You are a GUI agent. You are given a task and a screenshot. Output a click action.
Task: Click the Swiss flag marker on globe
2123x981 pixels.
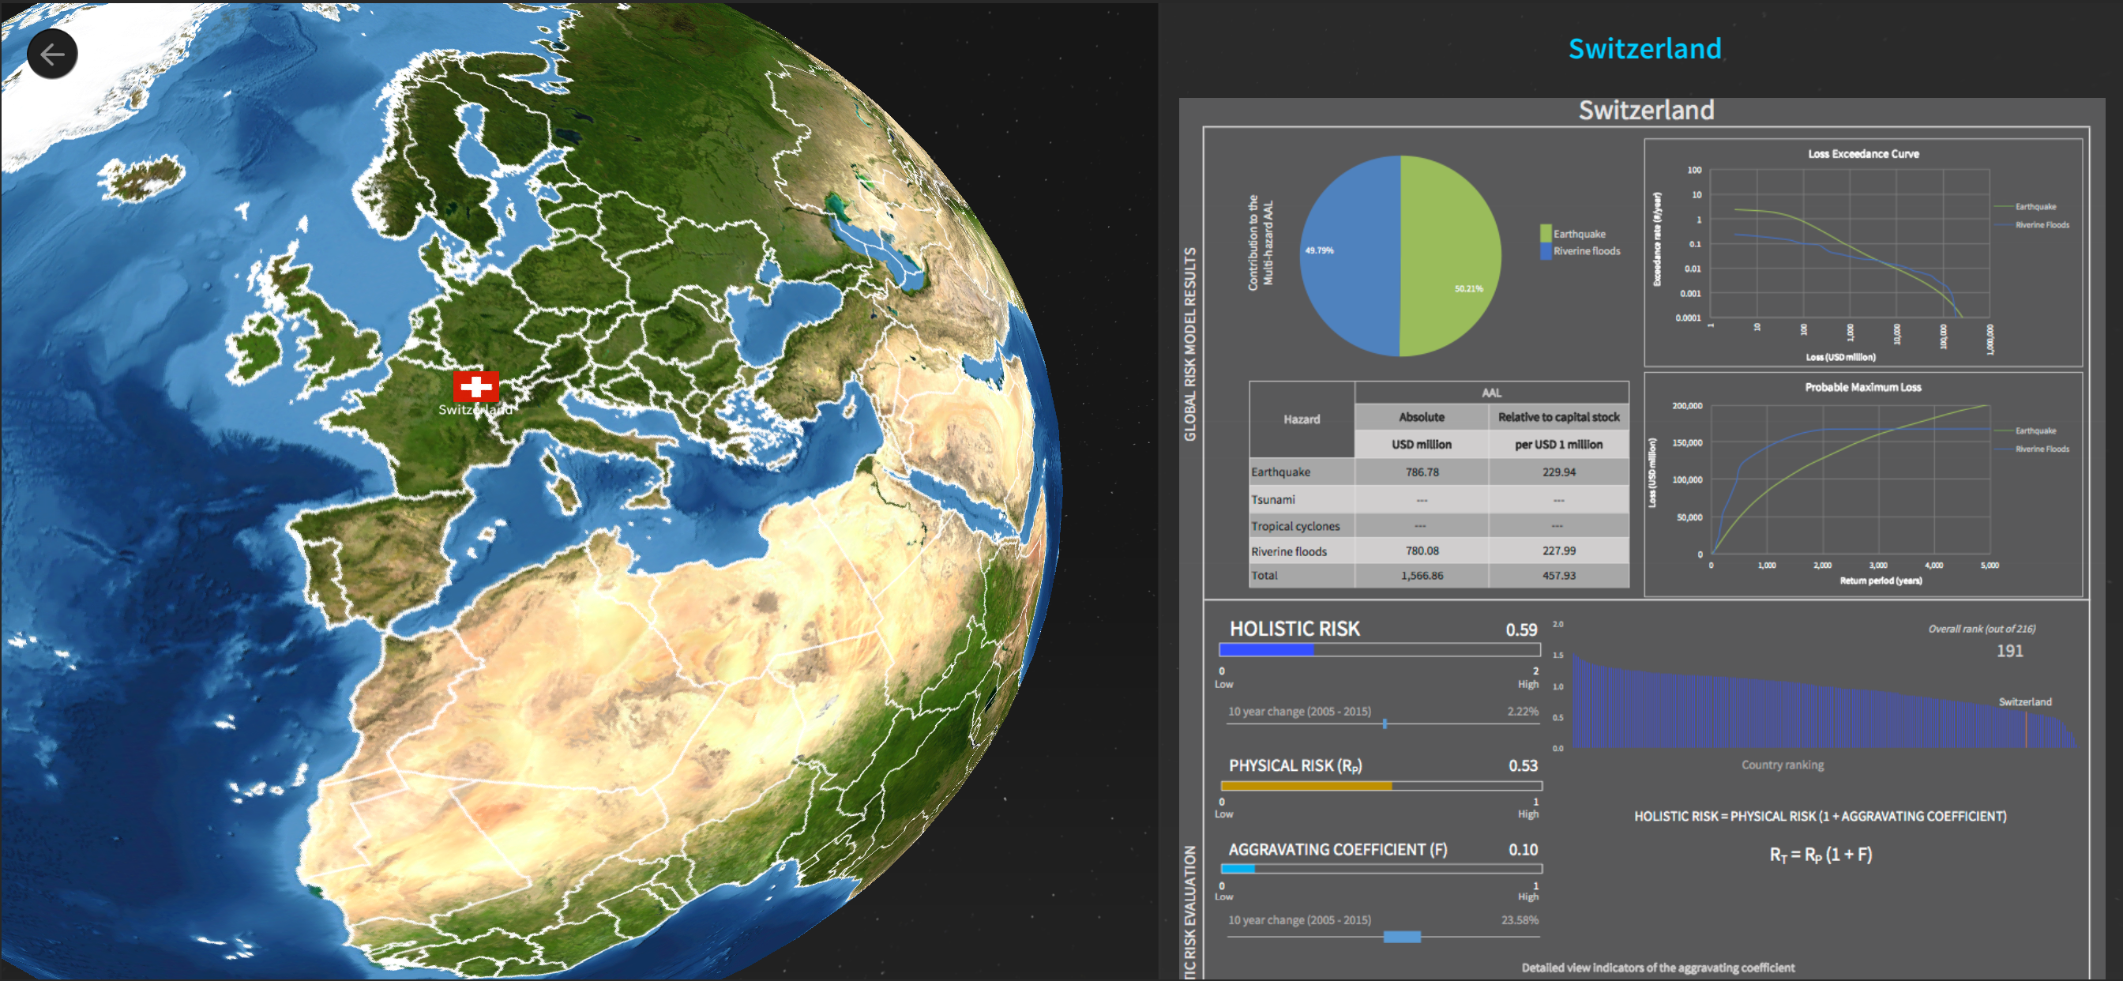tap(475, 385)
